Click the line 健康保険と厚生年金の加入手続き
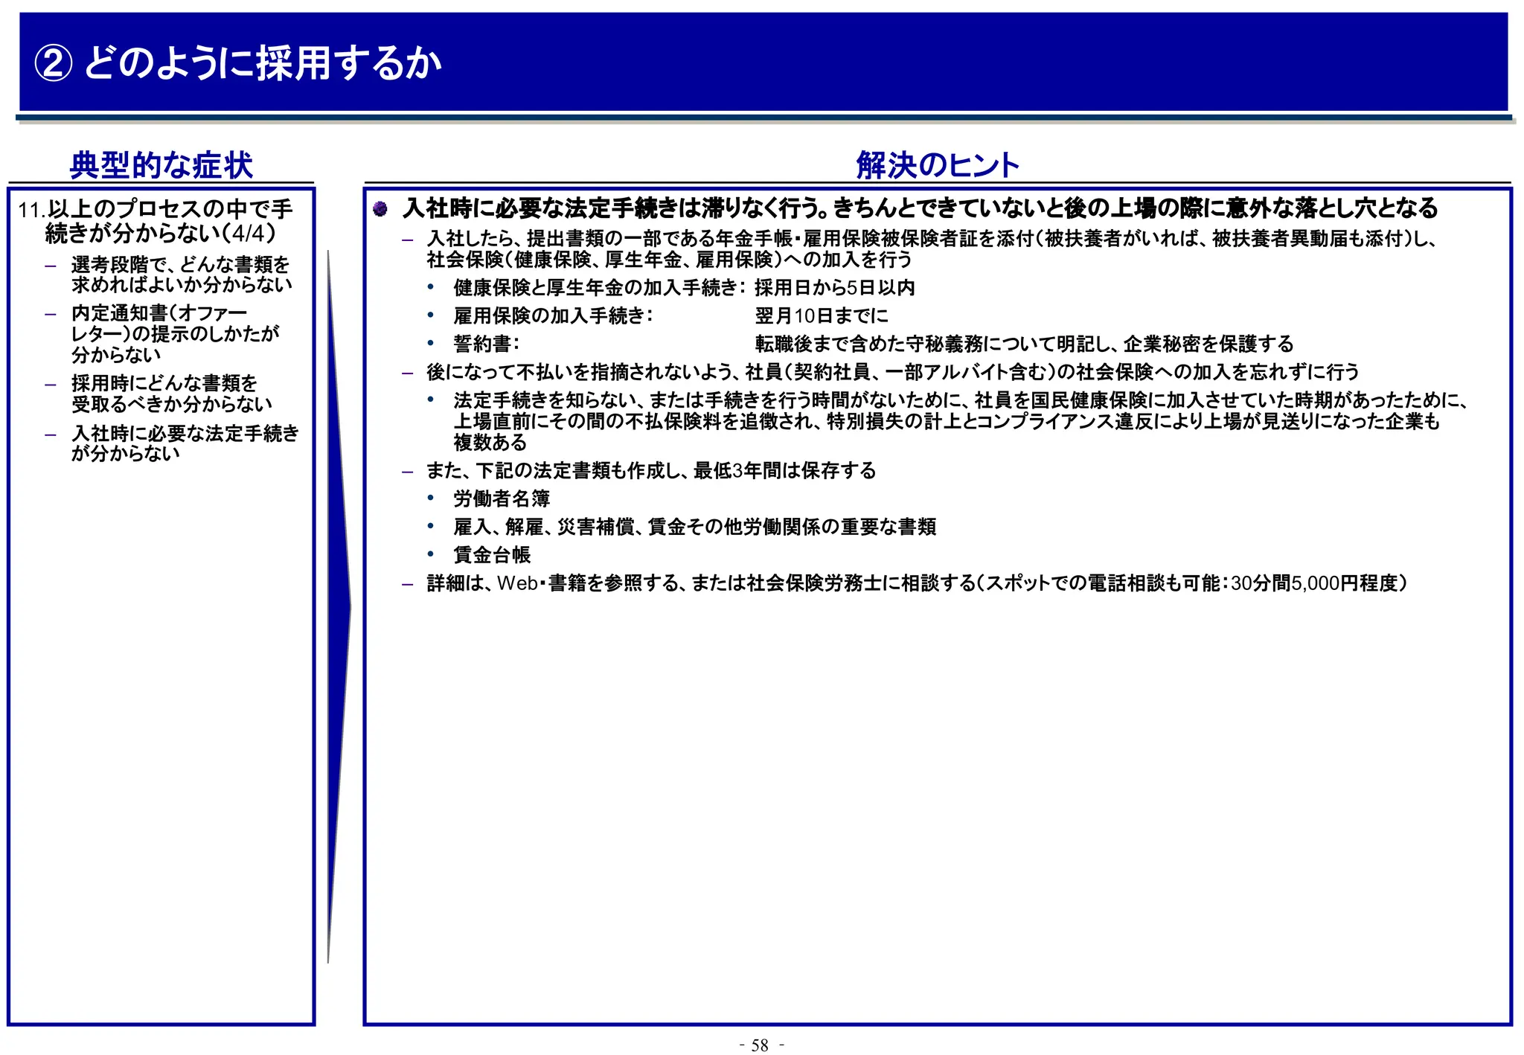This screenshot has height=1055, width=1524. (x=600, y=288)
